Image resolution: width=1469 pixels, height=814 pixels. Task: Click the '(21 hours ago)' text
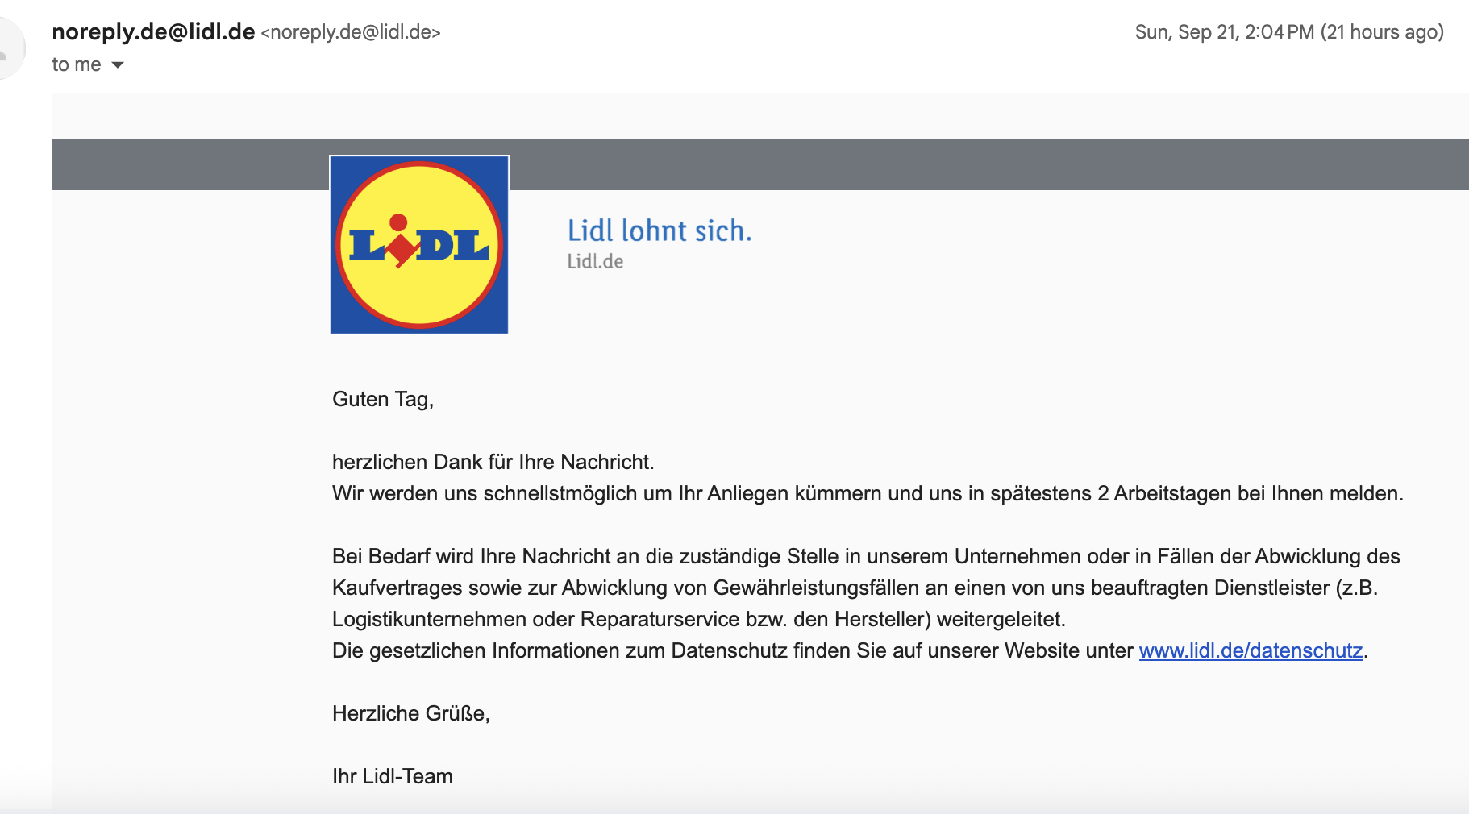click(1382, 32)
